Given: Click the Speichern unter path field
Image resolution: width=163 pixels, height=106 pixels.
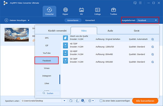Looking at the screenshot, I should [42, 101].
